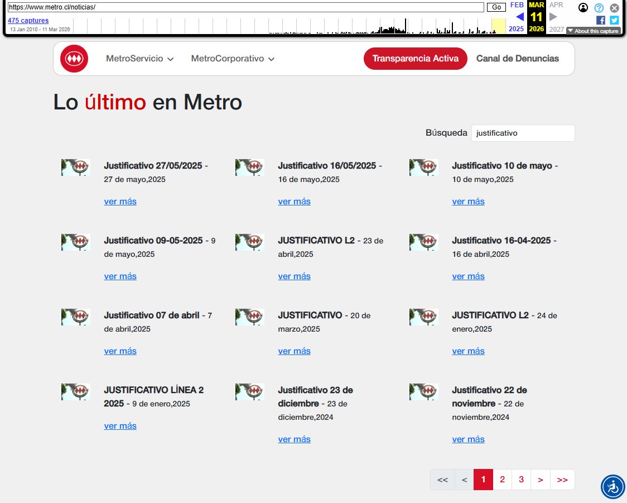Click ver más under Justificativo 23 de diciembre

click(295, 439)
